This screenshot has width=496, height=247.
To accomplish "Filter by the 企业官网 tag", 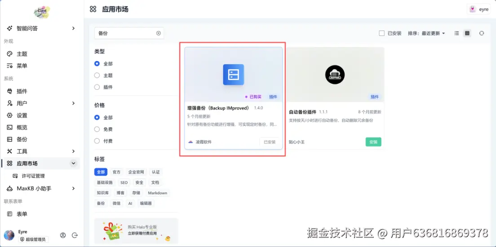I will point(136,172).
